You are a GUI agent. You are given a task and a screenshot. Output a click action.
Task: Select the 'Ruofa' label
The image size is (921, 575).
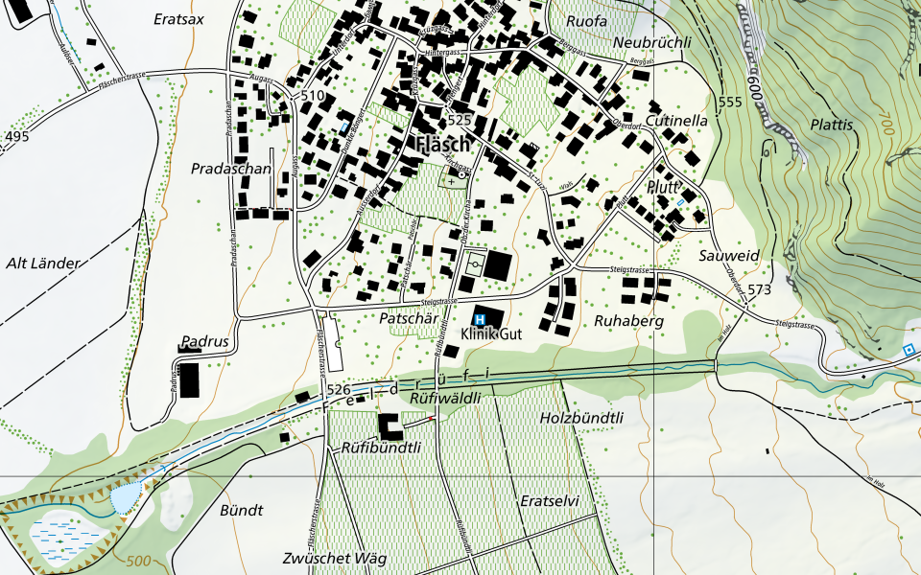click(586, 21)
